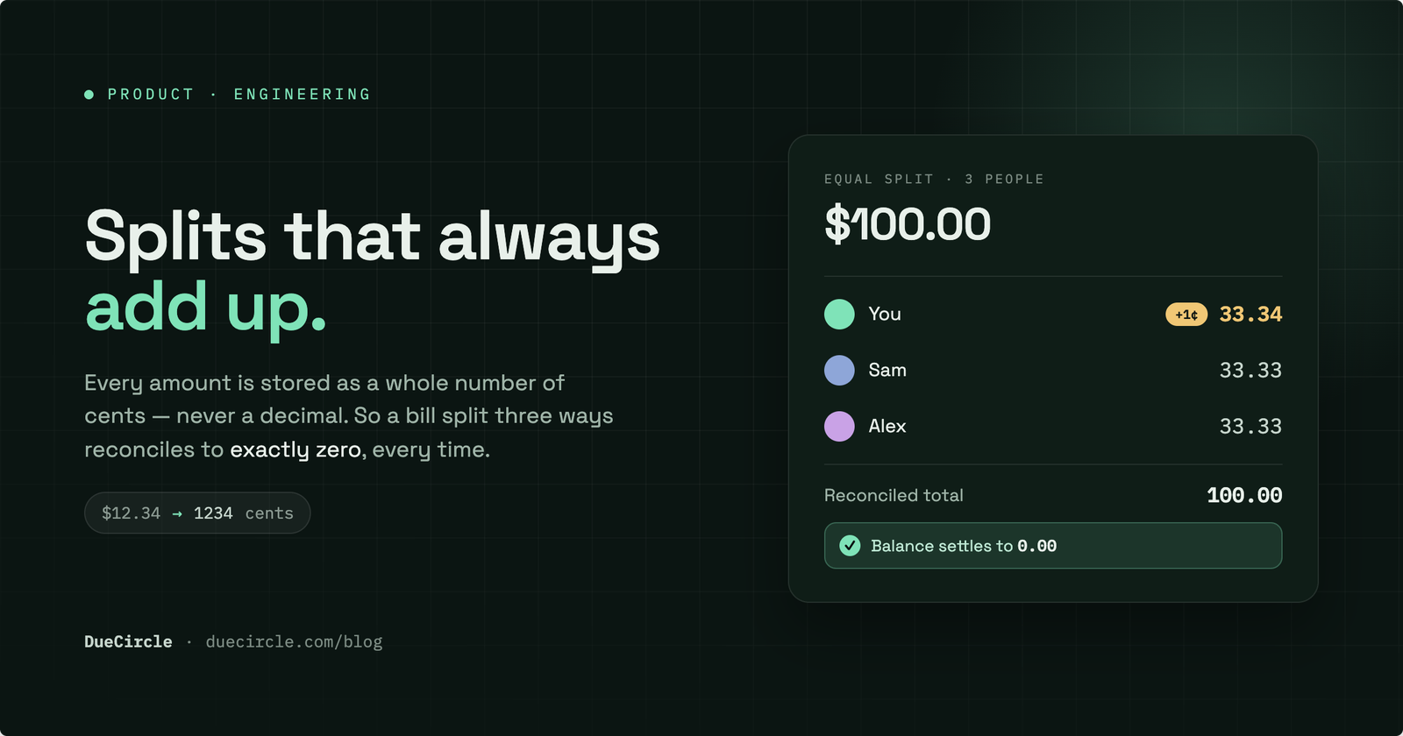Click the Balance settles to 0.00 banner

coord(1053,546)
